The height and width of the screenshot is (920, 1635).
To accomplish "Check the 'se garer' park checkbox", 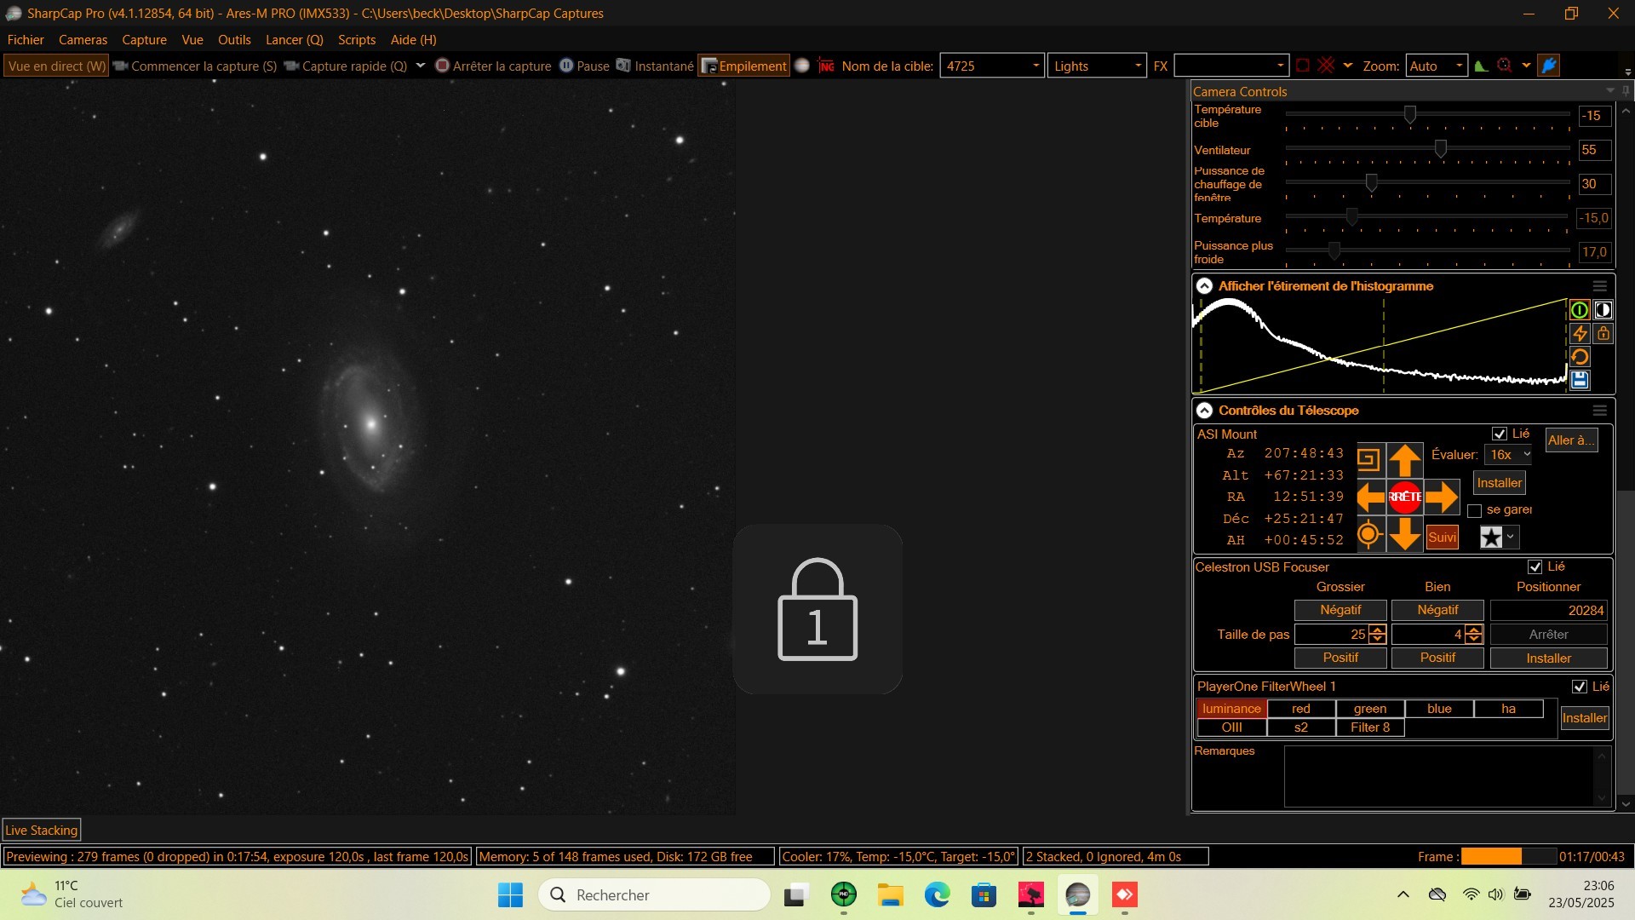I will (x=1475, y=510).
